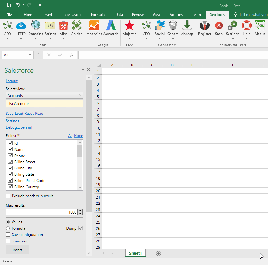Expand the Majestic dropdown arrow
The image size is (268, 265).
point(129,39)
